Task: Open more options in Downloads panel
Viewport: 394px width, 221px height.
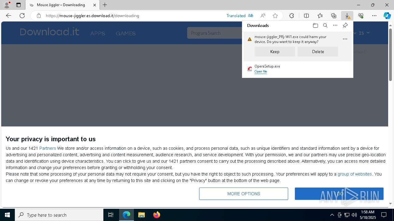Action: pyautogui.click(x=335, y=25)
